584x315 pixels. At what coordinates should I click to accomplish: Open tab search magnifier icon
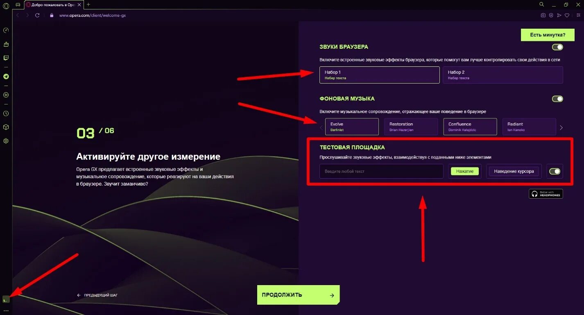click(542, 5)
